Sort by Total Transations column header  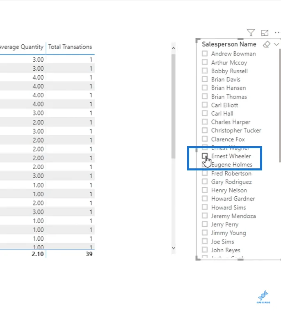pos(70,47)
